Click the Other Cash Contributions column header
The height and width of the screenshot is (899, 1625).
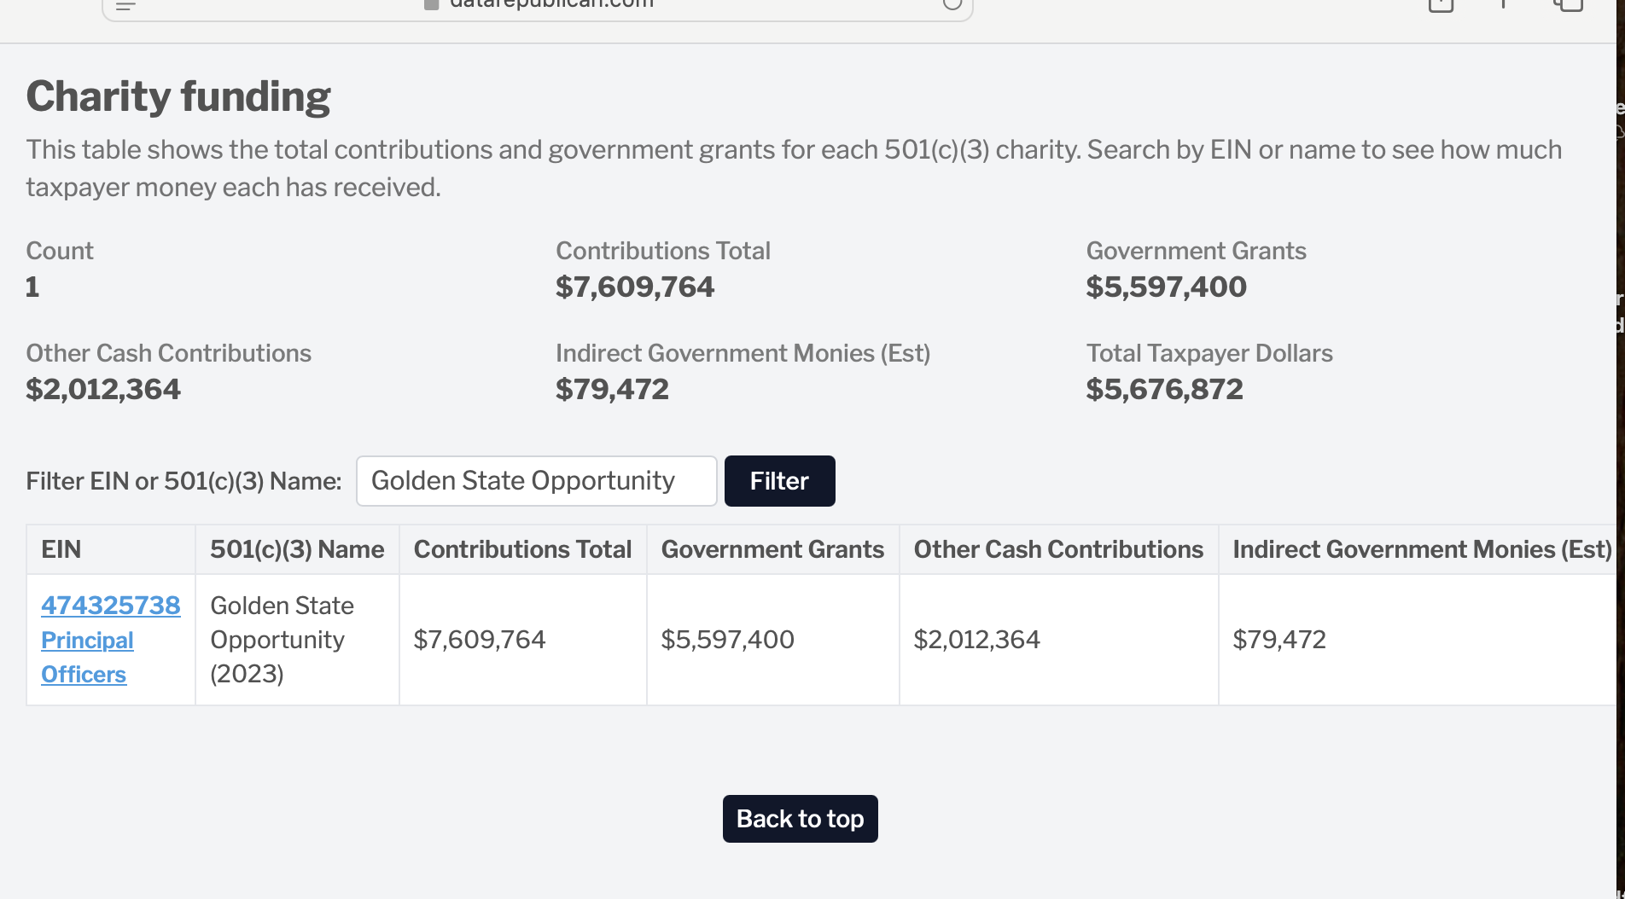(x=1058, y=549)
